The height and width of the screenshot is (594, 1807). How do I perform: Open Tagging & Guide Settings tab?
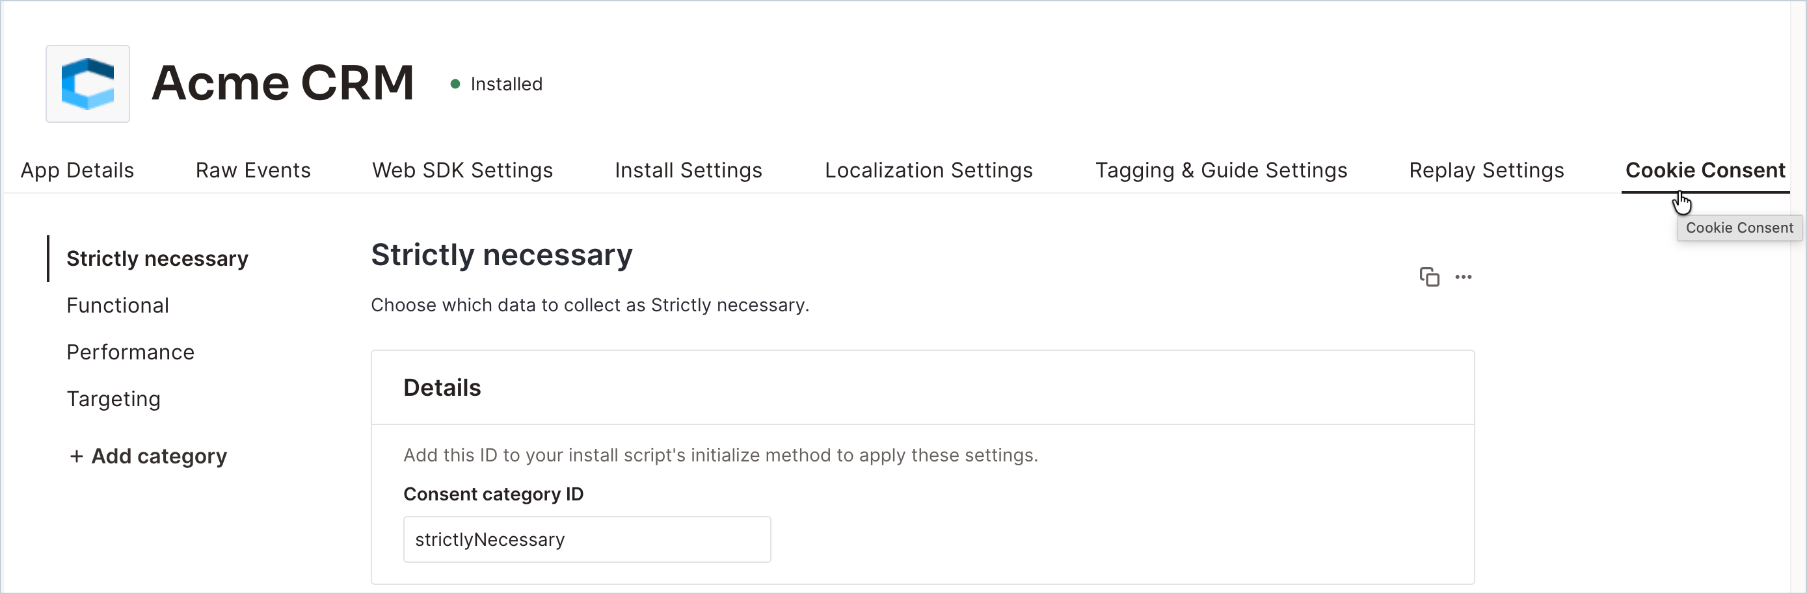point(1222,170)
